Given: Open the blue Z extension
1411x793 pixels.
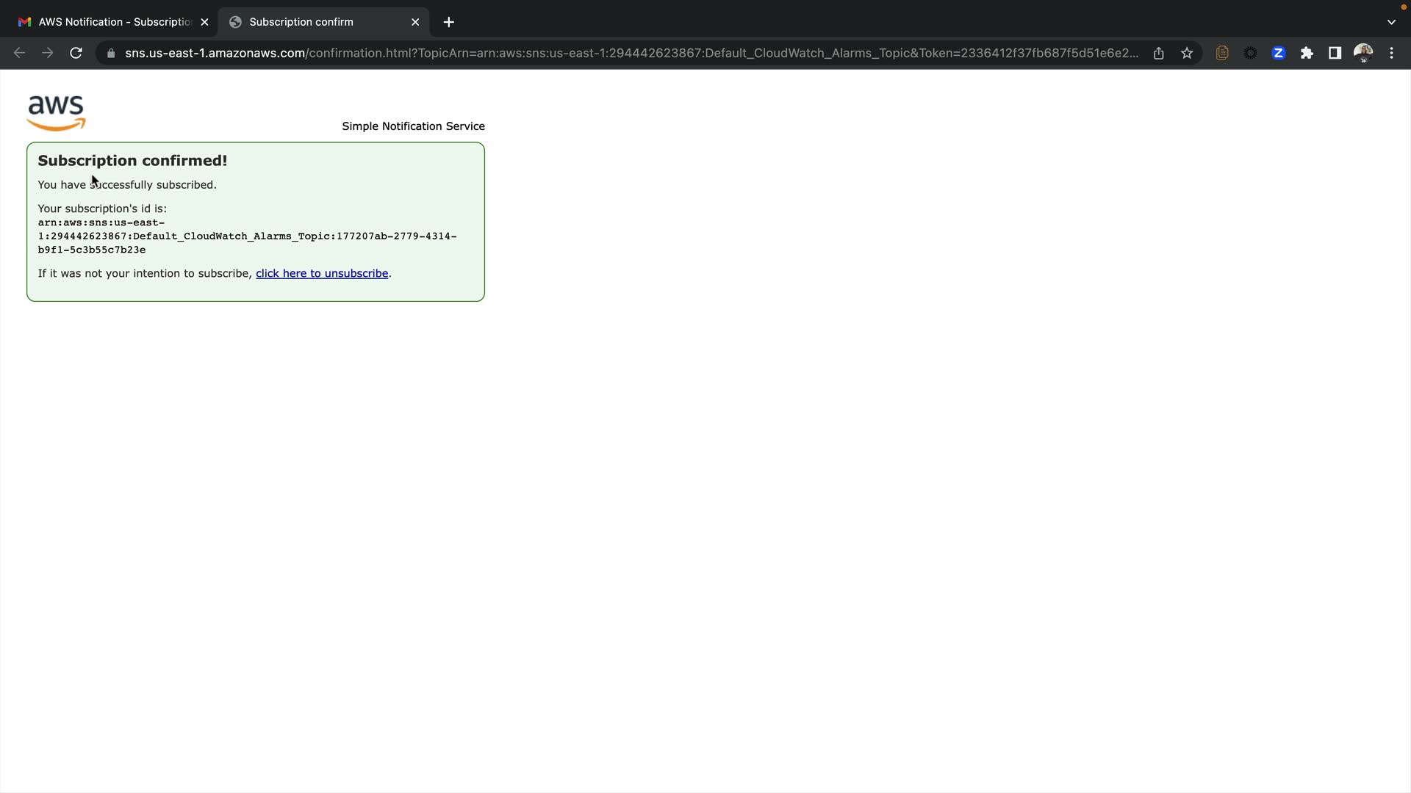Looking at the screenshot, I should [x=1279, y=53].
